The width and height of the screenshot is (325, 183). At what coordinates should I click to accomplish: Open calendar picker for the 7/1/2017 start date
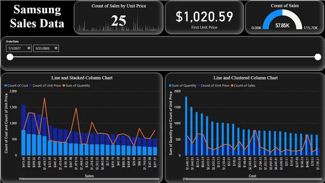coord(29,48)
